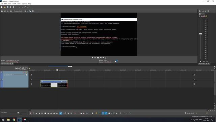Toggle preview on external monitor
Image resolution: width=216 pixels, height=122 pixels.
click(5, 11)
